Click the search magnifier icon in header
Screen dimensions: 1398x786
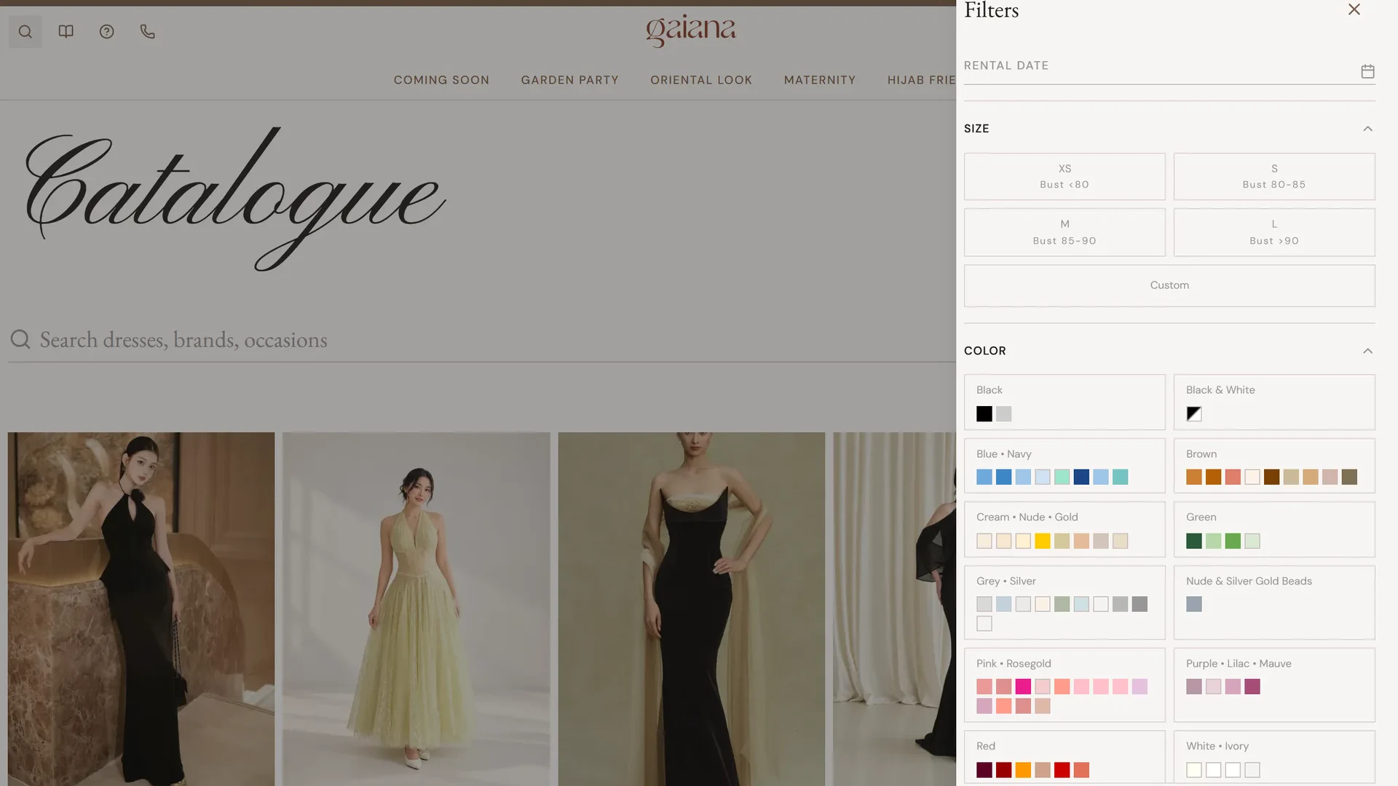coord(25,31)
